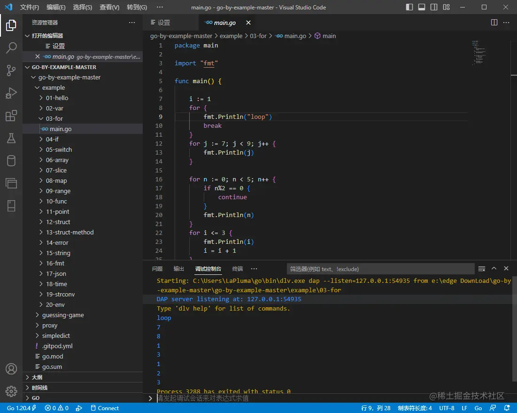
Task: Expand the 08-map folder
Action: [x=41, y=180]
